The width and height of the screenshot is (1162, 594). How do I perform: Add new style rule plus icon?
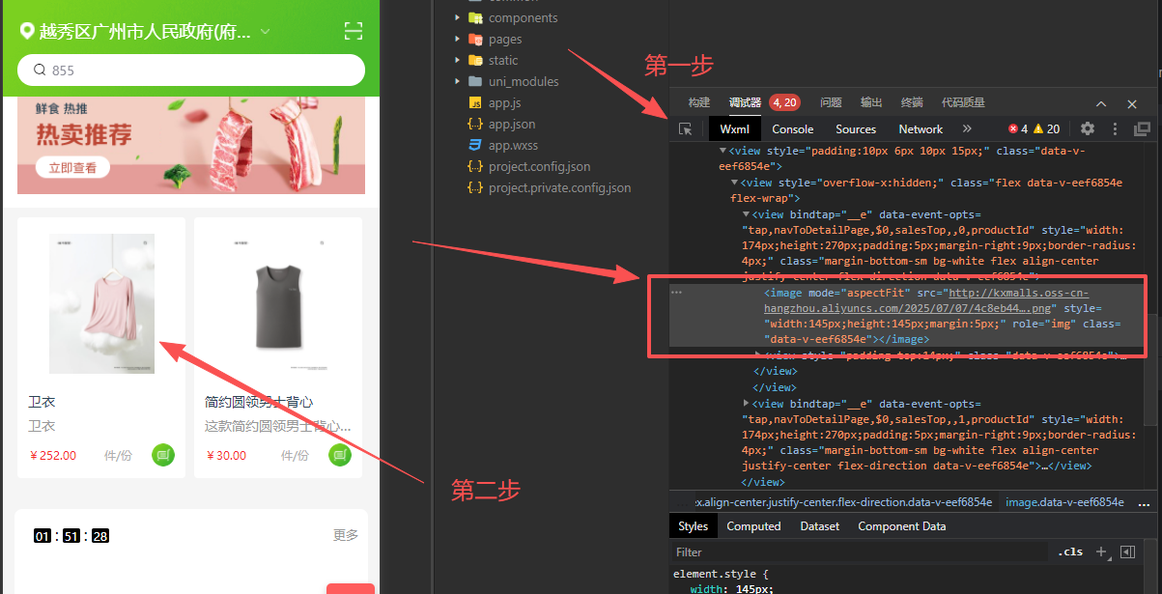(x=1100, y=552)
